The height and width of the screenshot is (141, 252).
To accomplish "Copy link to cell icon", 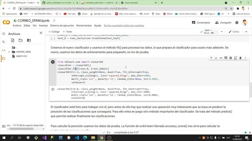I will click(221, 58).
